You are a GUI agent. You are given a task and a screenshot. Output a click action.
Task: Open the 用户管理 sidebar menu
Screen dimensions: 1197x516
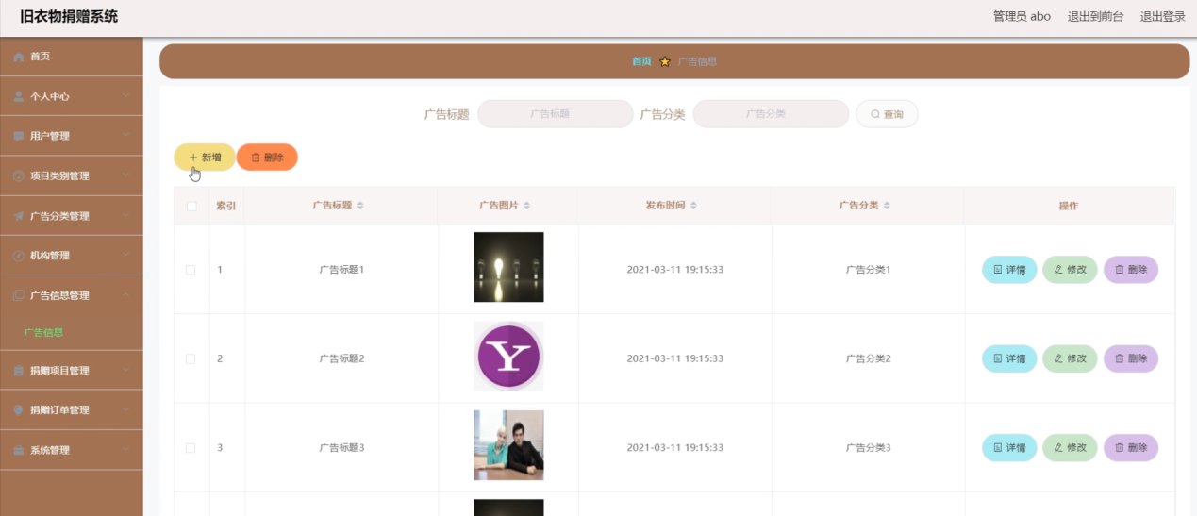72,136
